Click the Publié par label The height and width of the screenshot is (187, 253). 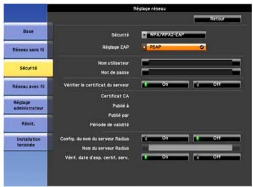click(x=119, y=115)
